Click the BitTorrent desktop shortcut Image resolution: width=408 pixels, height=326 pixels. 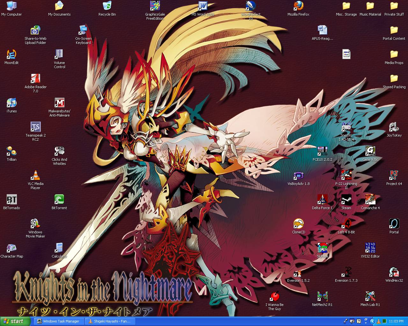pyautogui.click(x=59, y=200)
